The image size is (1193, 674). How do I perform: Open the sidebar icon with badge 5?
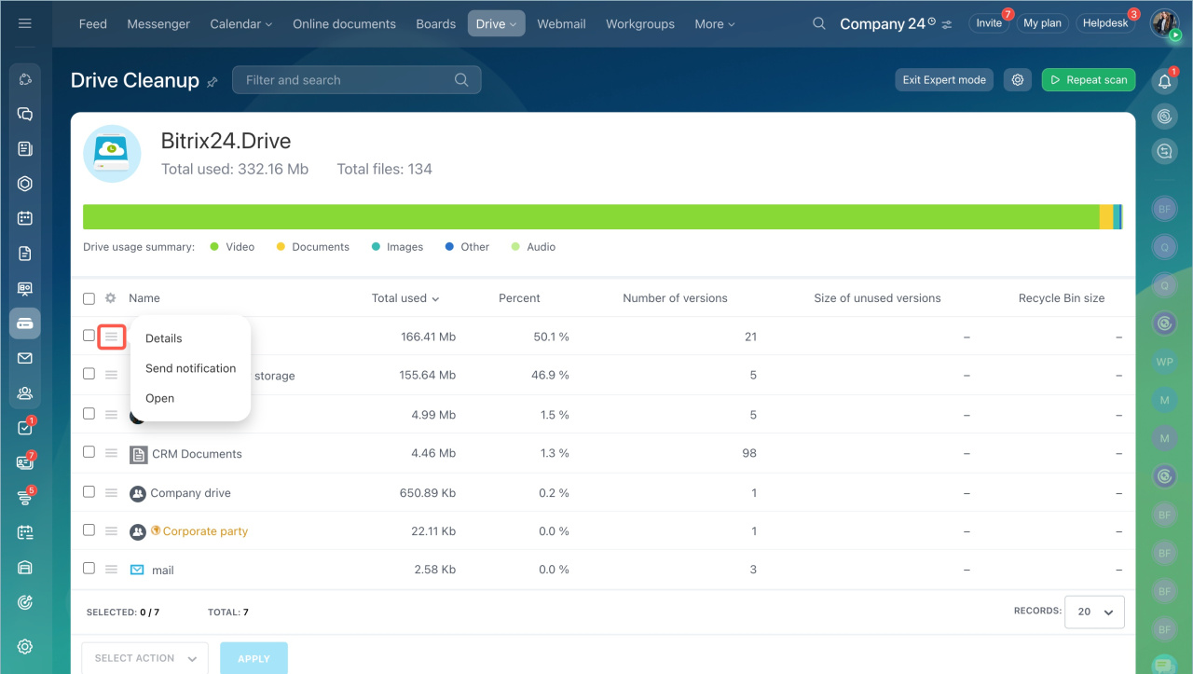[x=25, y=498]
